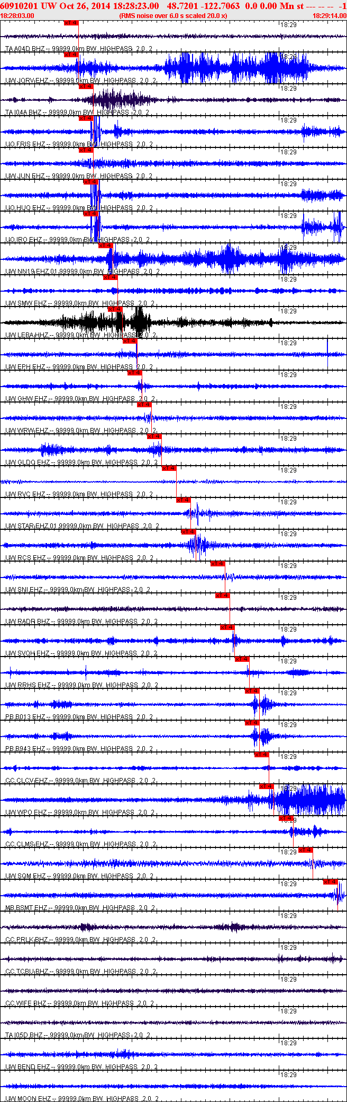This screenshot has width=347, height=1102.
Task: Select the "UW JORV EHZ" station label
Action: 27,81
